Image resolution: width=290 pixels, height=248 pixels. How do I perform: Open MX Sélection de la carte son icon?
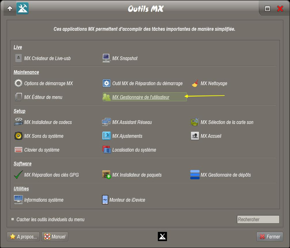coord(195,122)
